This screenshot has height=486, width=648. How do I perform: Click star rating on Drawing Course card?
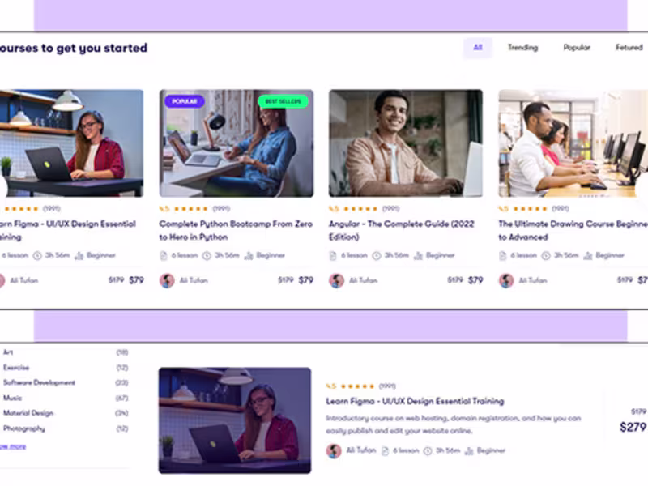click(530, 209)
